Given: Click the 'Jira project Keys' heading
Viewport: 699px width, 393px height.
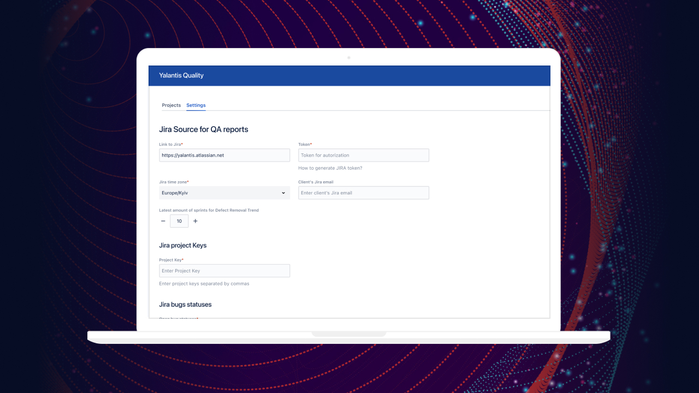Looking at the screenshot, I should click(x=182, y=246).
